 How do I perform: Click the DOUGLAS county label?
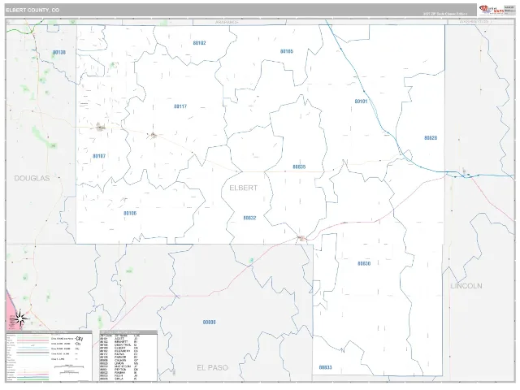[x=32, y=179]
